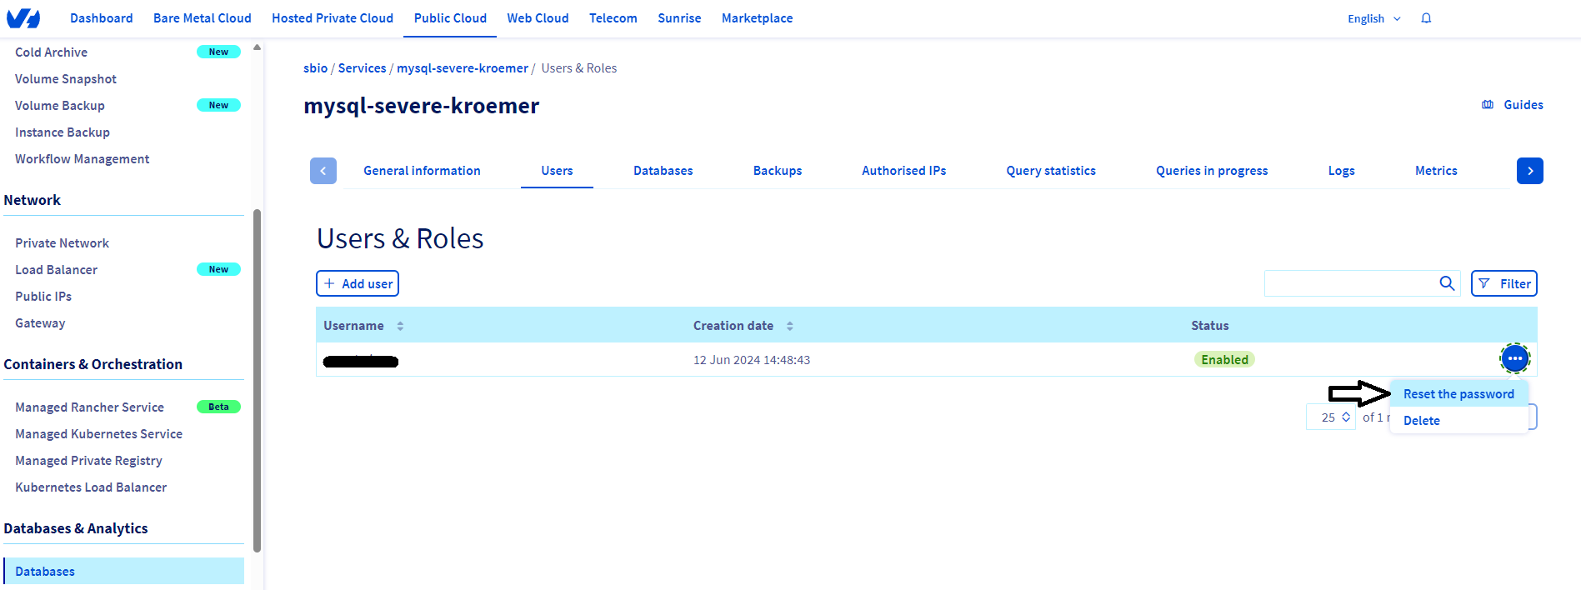The image size is (1581, 590).
Task: Open the Metrics tab
Action: click(x=1436, y=171)
